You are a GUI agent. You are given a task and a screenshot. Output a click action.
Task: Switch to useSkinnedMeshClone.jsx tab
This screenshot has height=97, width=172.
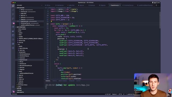click(x=145, y=5)
